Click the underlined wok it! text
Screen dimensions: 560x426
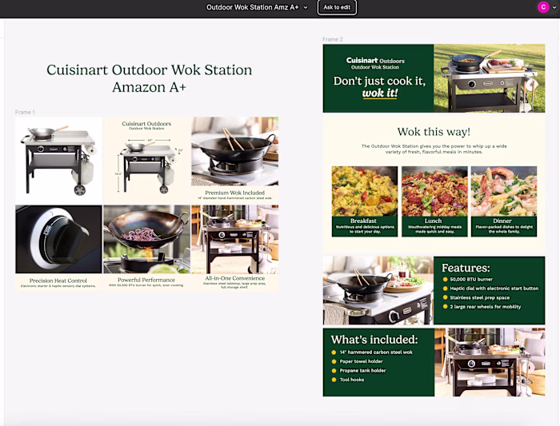click(380, 94)
